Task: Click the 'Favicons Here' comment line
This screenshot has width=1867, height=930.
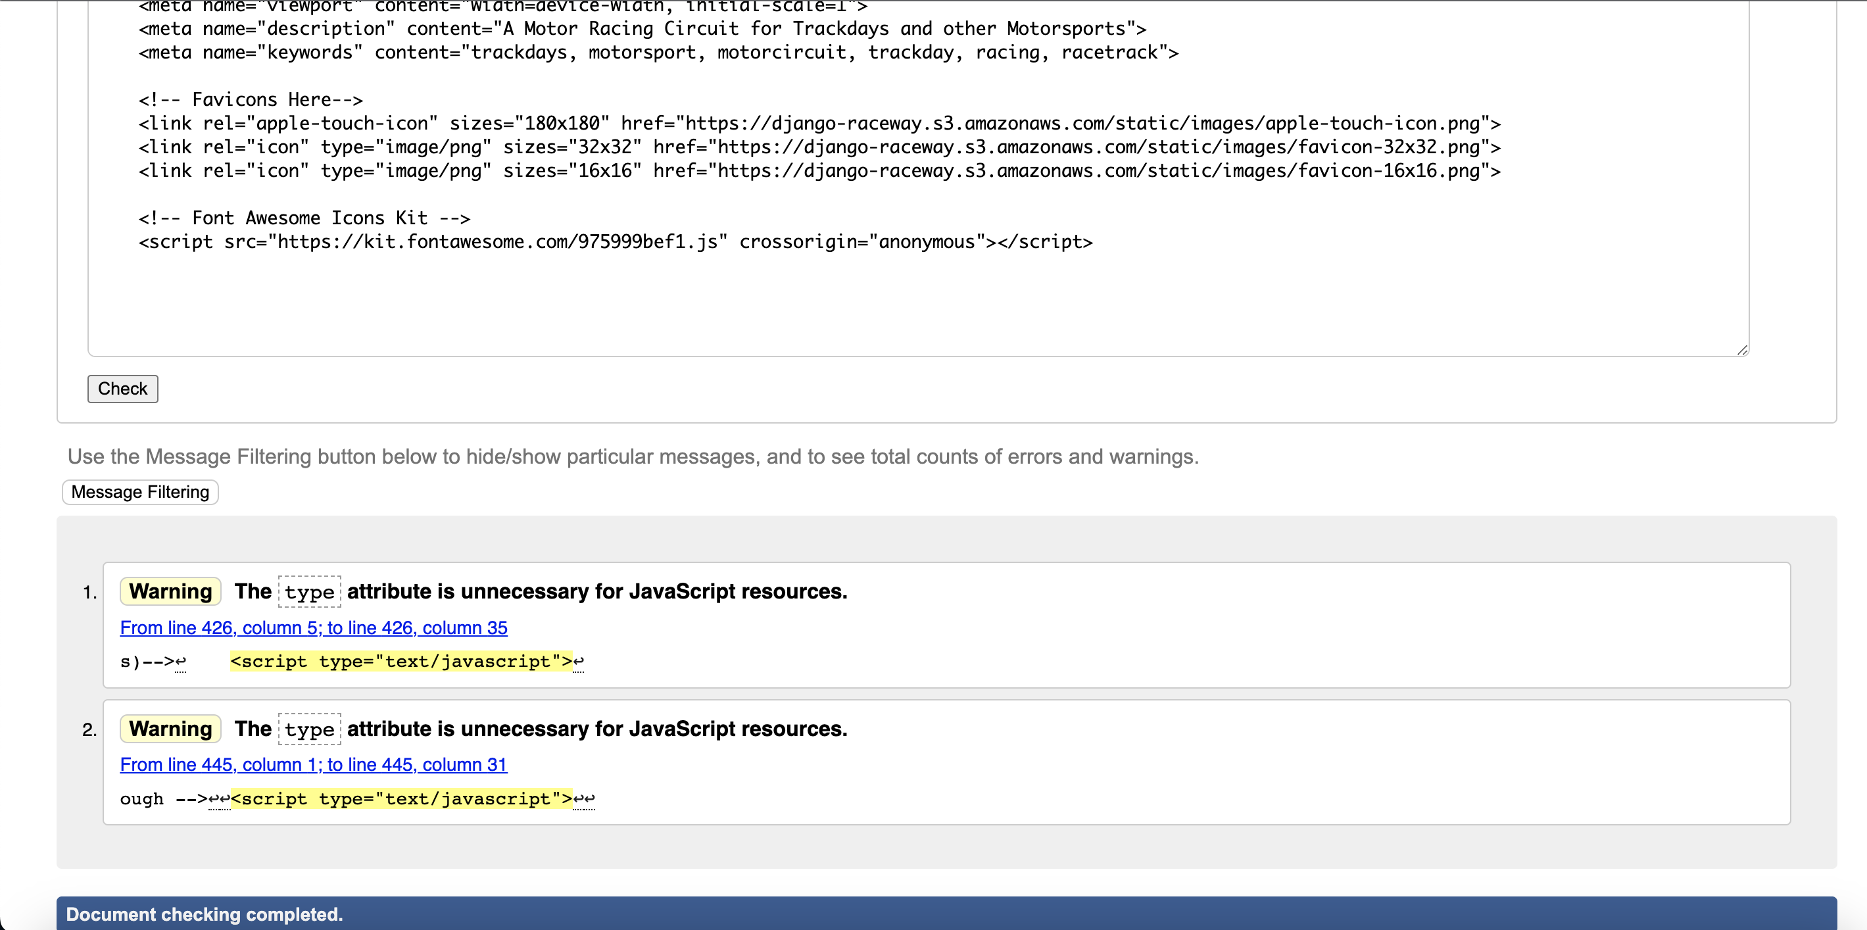Action: (251, 100)
